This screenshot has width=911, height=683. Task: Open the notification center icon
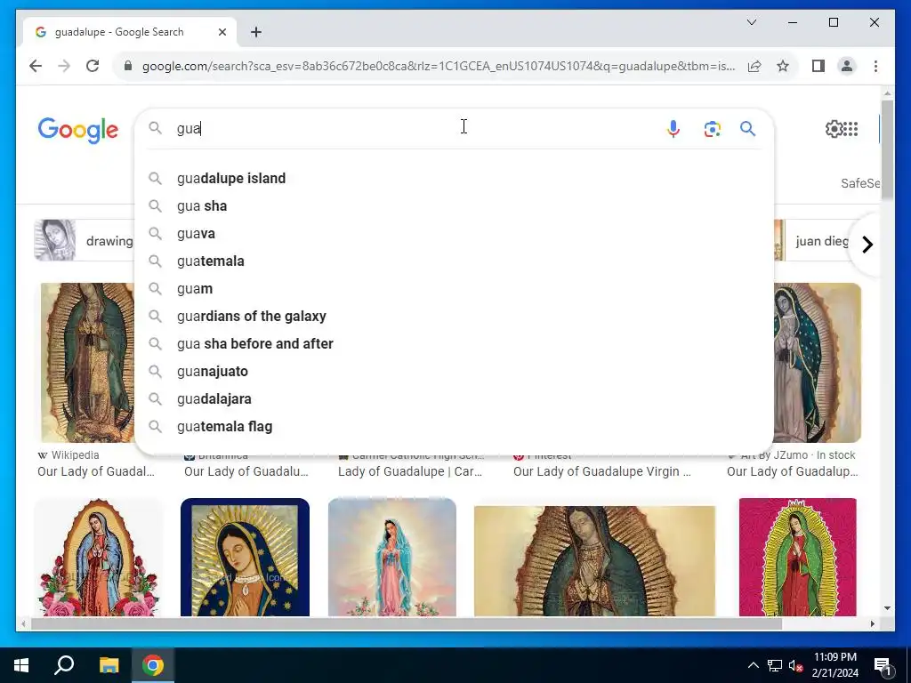click(x=882, y=665)
